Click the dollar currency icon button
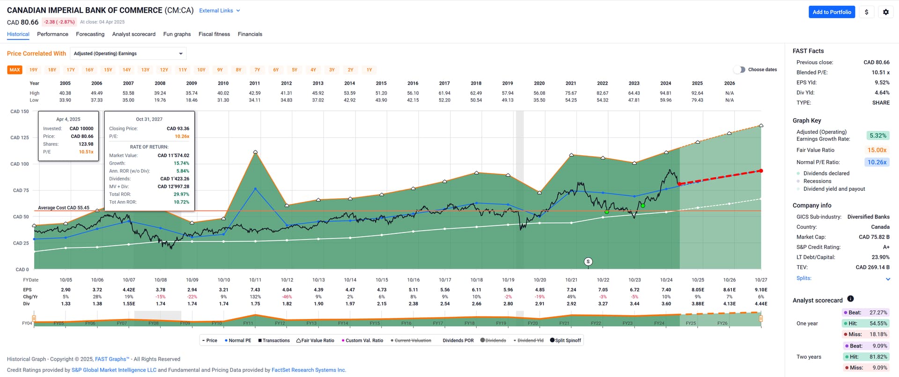The width and height of the screenshot is (899, 377). [x=866, y=12]
